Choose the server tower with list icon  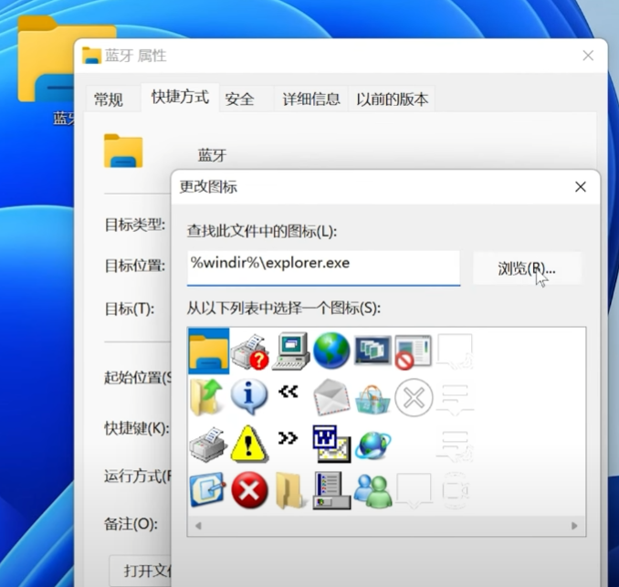(331, 490)
